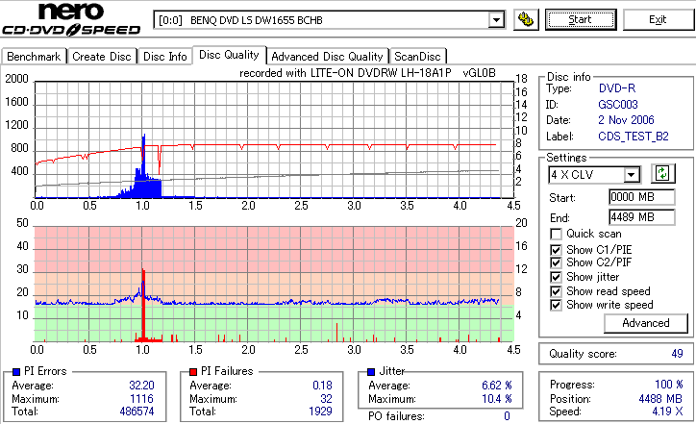The image size is (696, 424).
Task: Click the Start button
Action: coord(581,19)
